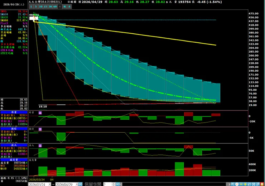
Task: Select the 外資 blue header tab
Action: point(14,112)
